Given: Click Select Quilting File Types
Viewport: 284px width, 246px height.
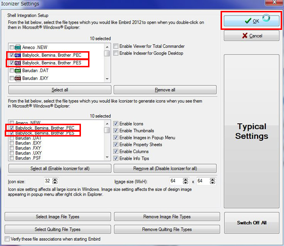Looking at the screenshot, I should pyautogui.click(x=58, y=229).
